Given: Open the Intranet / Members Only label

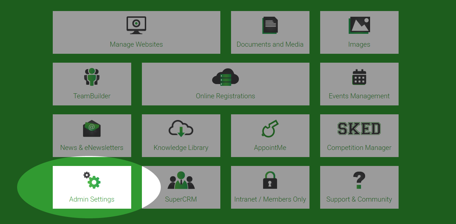Looking at the screenshot, I should pos(270,199).
